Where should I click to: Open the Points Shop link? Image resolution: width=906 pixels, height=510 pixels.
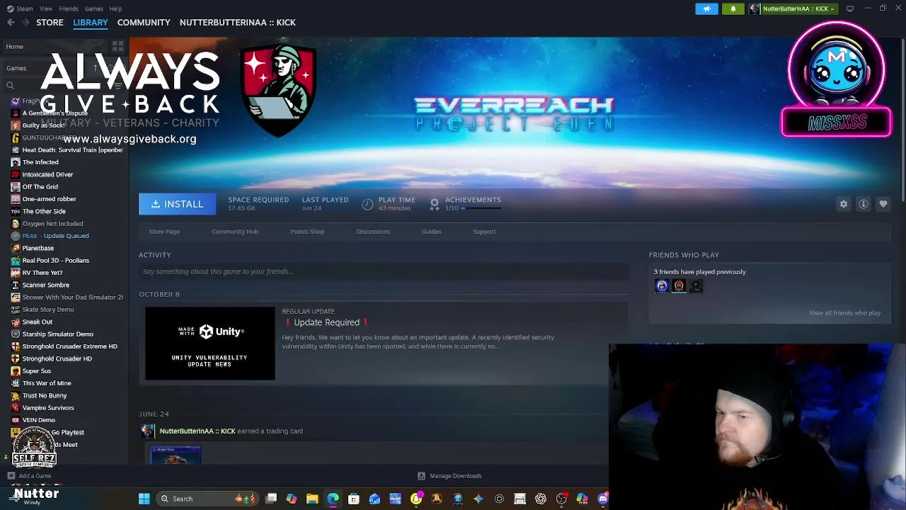pos(307,232)
